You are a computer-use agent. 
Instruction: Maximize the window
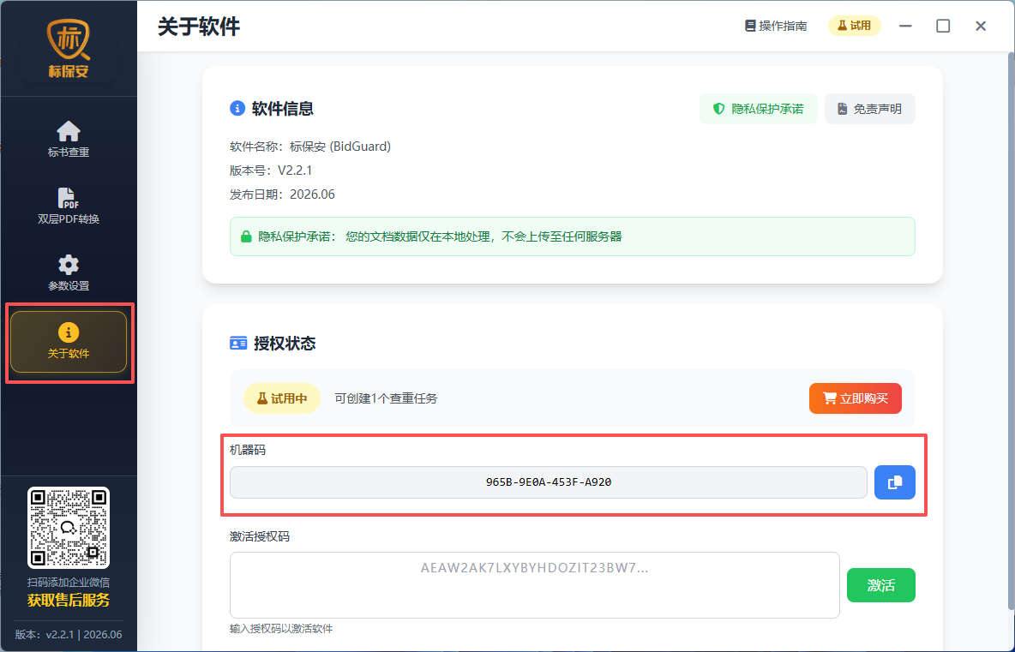pos(943,26)
